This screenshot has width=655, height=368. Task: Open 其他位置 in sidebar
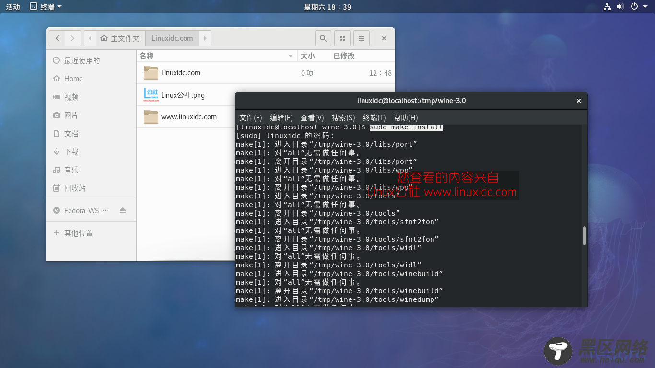click(x=91, y=233)
